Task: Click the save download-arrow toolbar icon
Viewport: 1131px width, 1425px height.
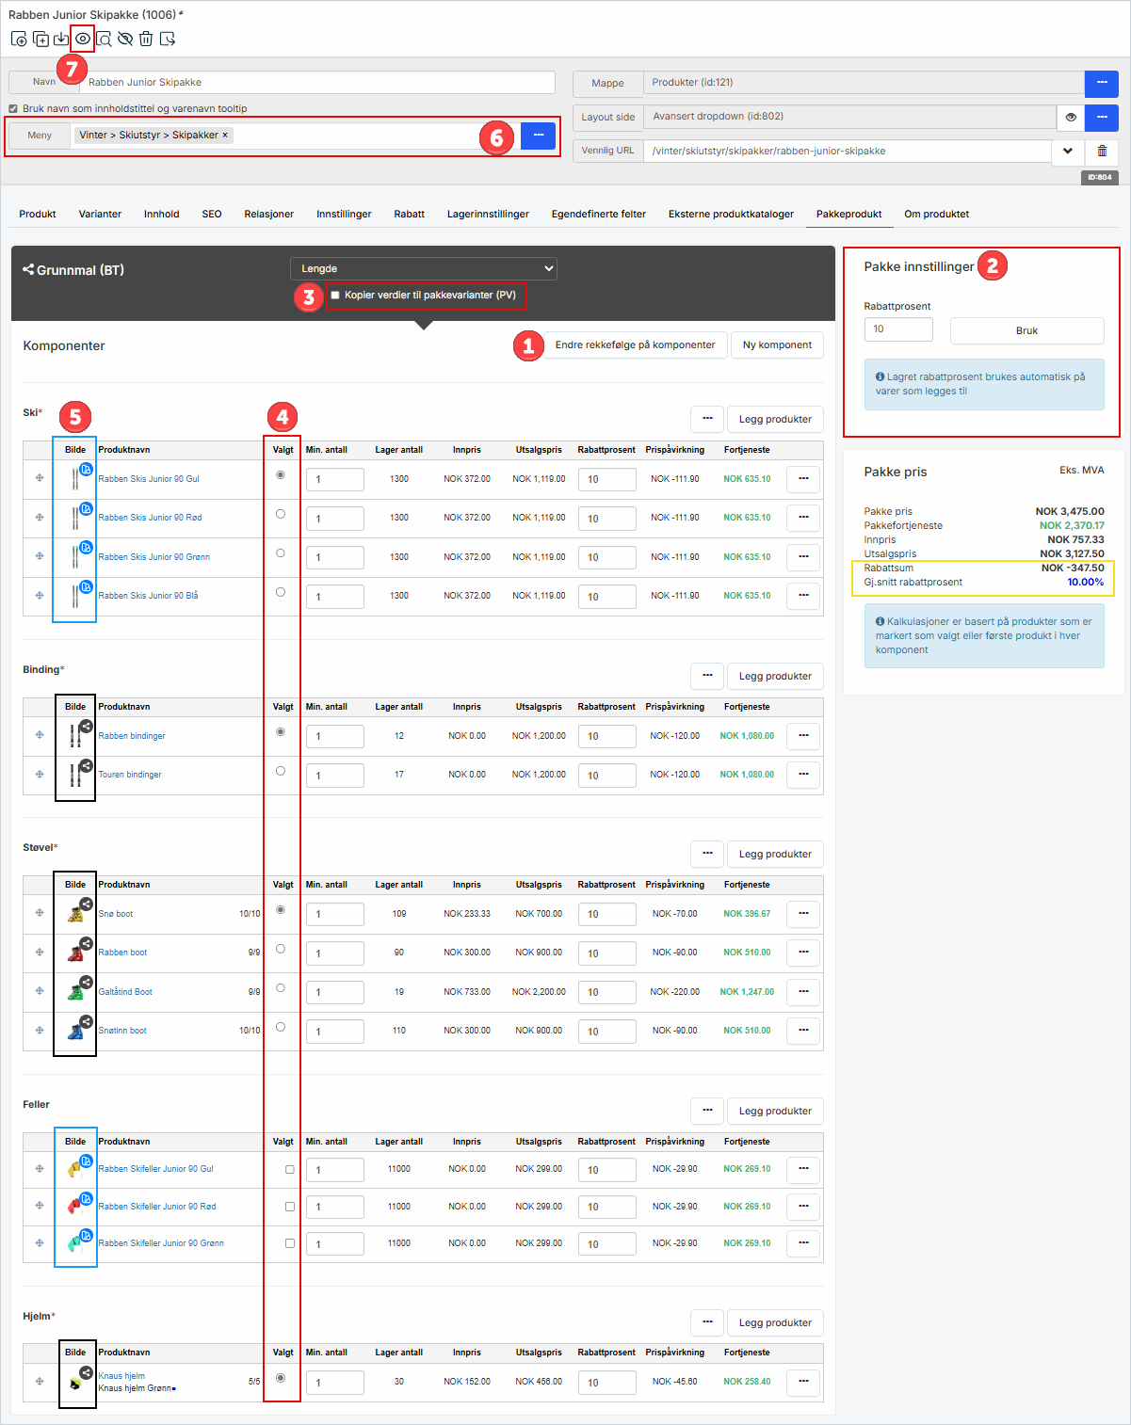Action: [61, 39]
